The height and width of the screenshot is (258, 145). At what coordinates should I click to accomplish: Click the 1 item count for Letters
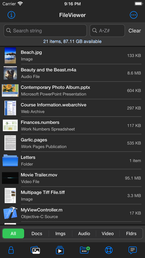[135, 161]
